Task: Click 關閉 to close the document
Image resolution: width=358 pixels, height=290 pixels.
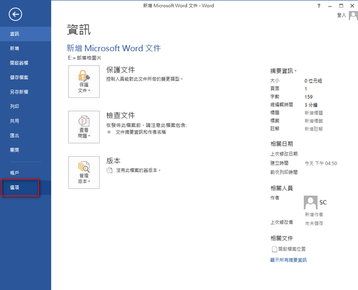Action: coord(25,150)
